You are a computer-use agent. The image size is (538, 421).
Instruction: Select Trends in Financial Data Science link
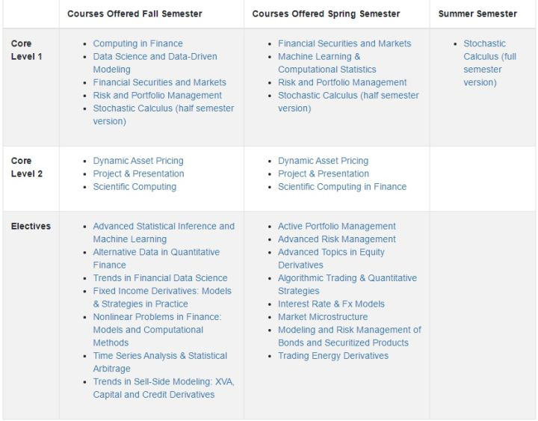[160, 278]
